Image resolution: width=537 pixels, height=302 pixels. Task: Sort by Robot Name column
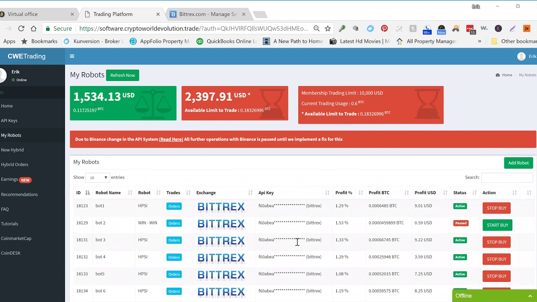(113, 193)
